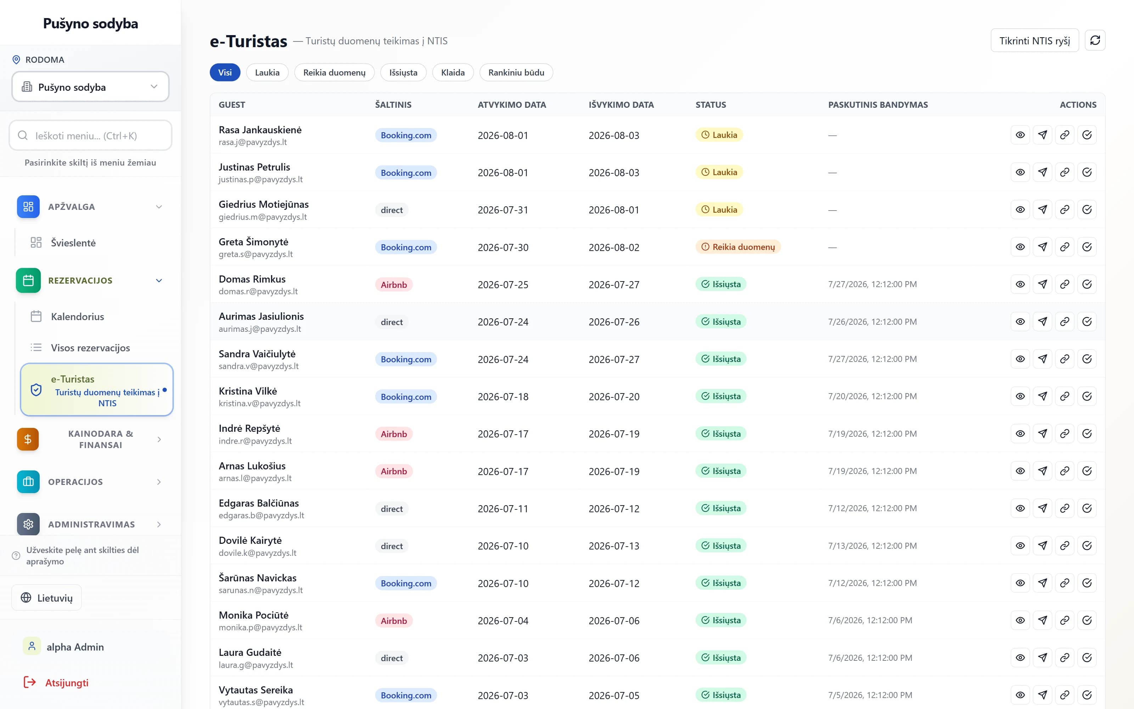
Task: Click the Kainodara & Finansai dollar icon
Action: [28, 439]
